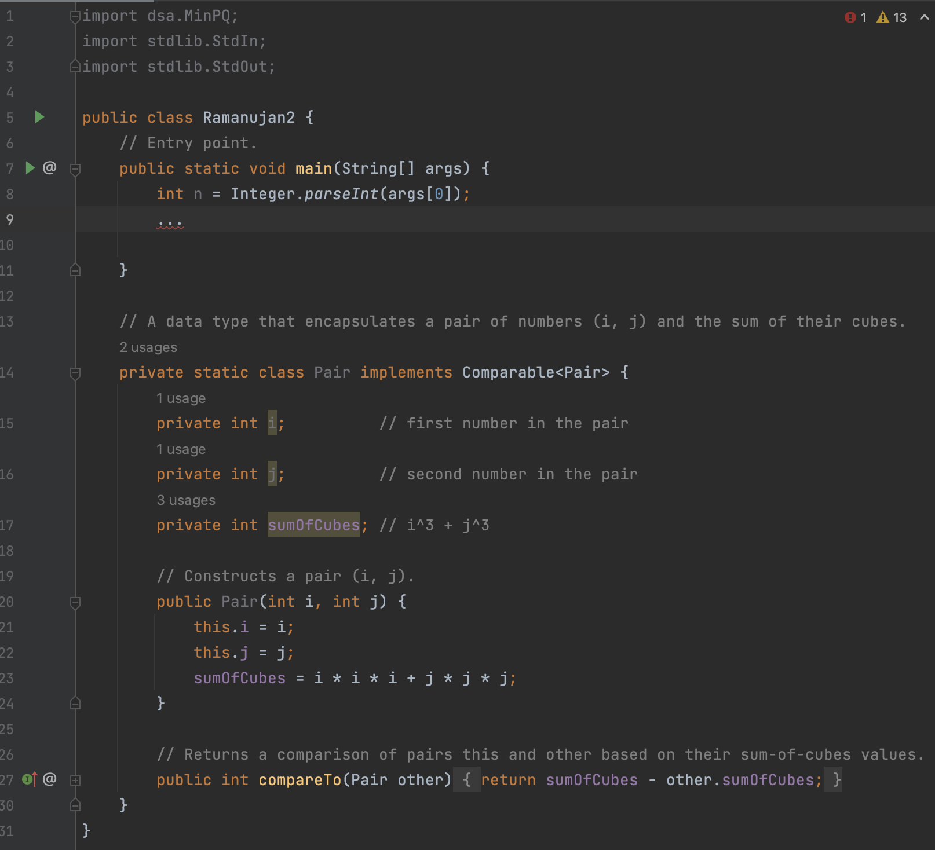
Task: Collapse the main method fold marker
Action: click(75, 169)
